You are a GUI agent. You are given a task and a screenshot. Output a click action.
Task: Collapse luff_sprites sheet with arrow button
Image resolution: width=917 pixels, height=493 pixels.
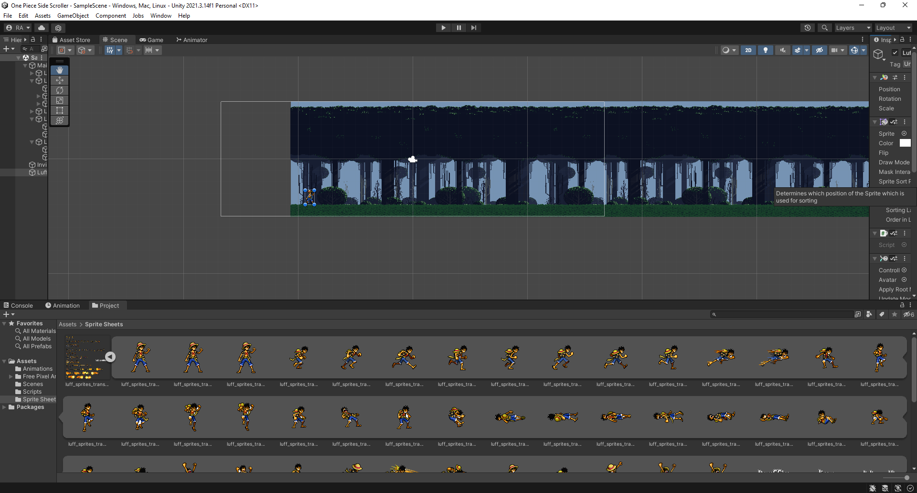coord(110,357)
